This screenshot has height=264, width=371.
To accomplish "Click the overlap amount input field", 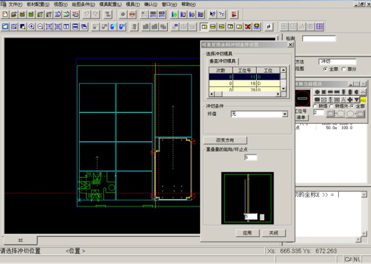I will coord(250,157).
